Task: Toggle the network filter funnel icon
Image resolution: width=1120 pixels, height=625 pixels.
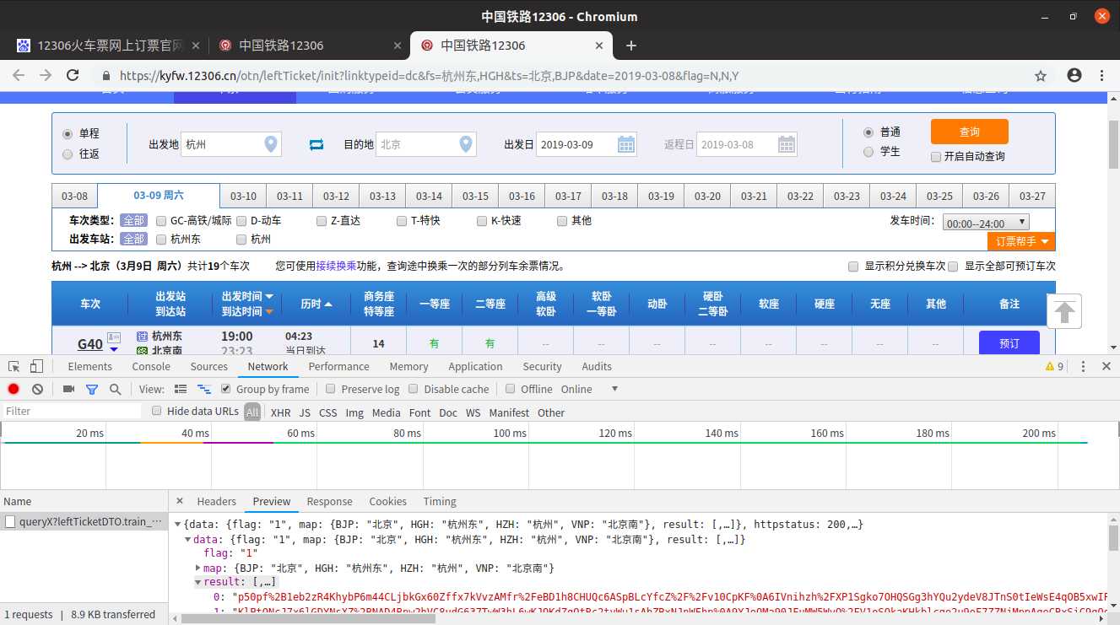Action: [x=92, y=389]
